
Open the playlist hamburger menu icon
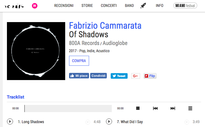point(190,108)
